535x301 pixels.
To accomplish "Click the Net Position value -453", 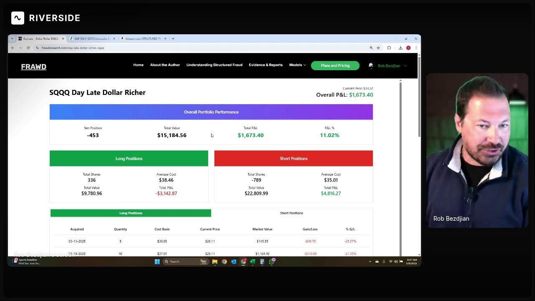I will pos(93,135).
